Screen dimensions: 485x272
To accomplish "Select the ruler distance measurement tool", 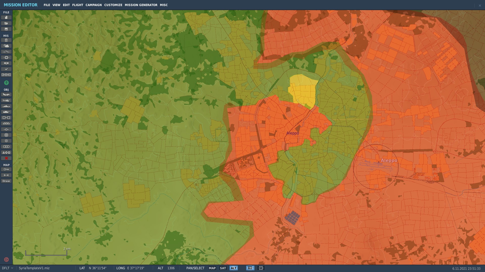I will 6,175.
